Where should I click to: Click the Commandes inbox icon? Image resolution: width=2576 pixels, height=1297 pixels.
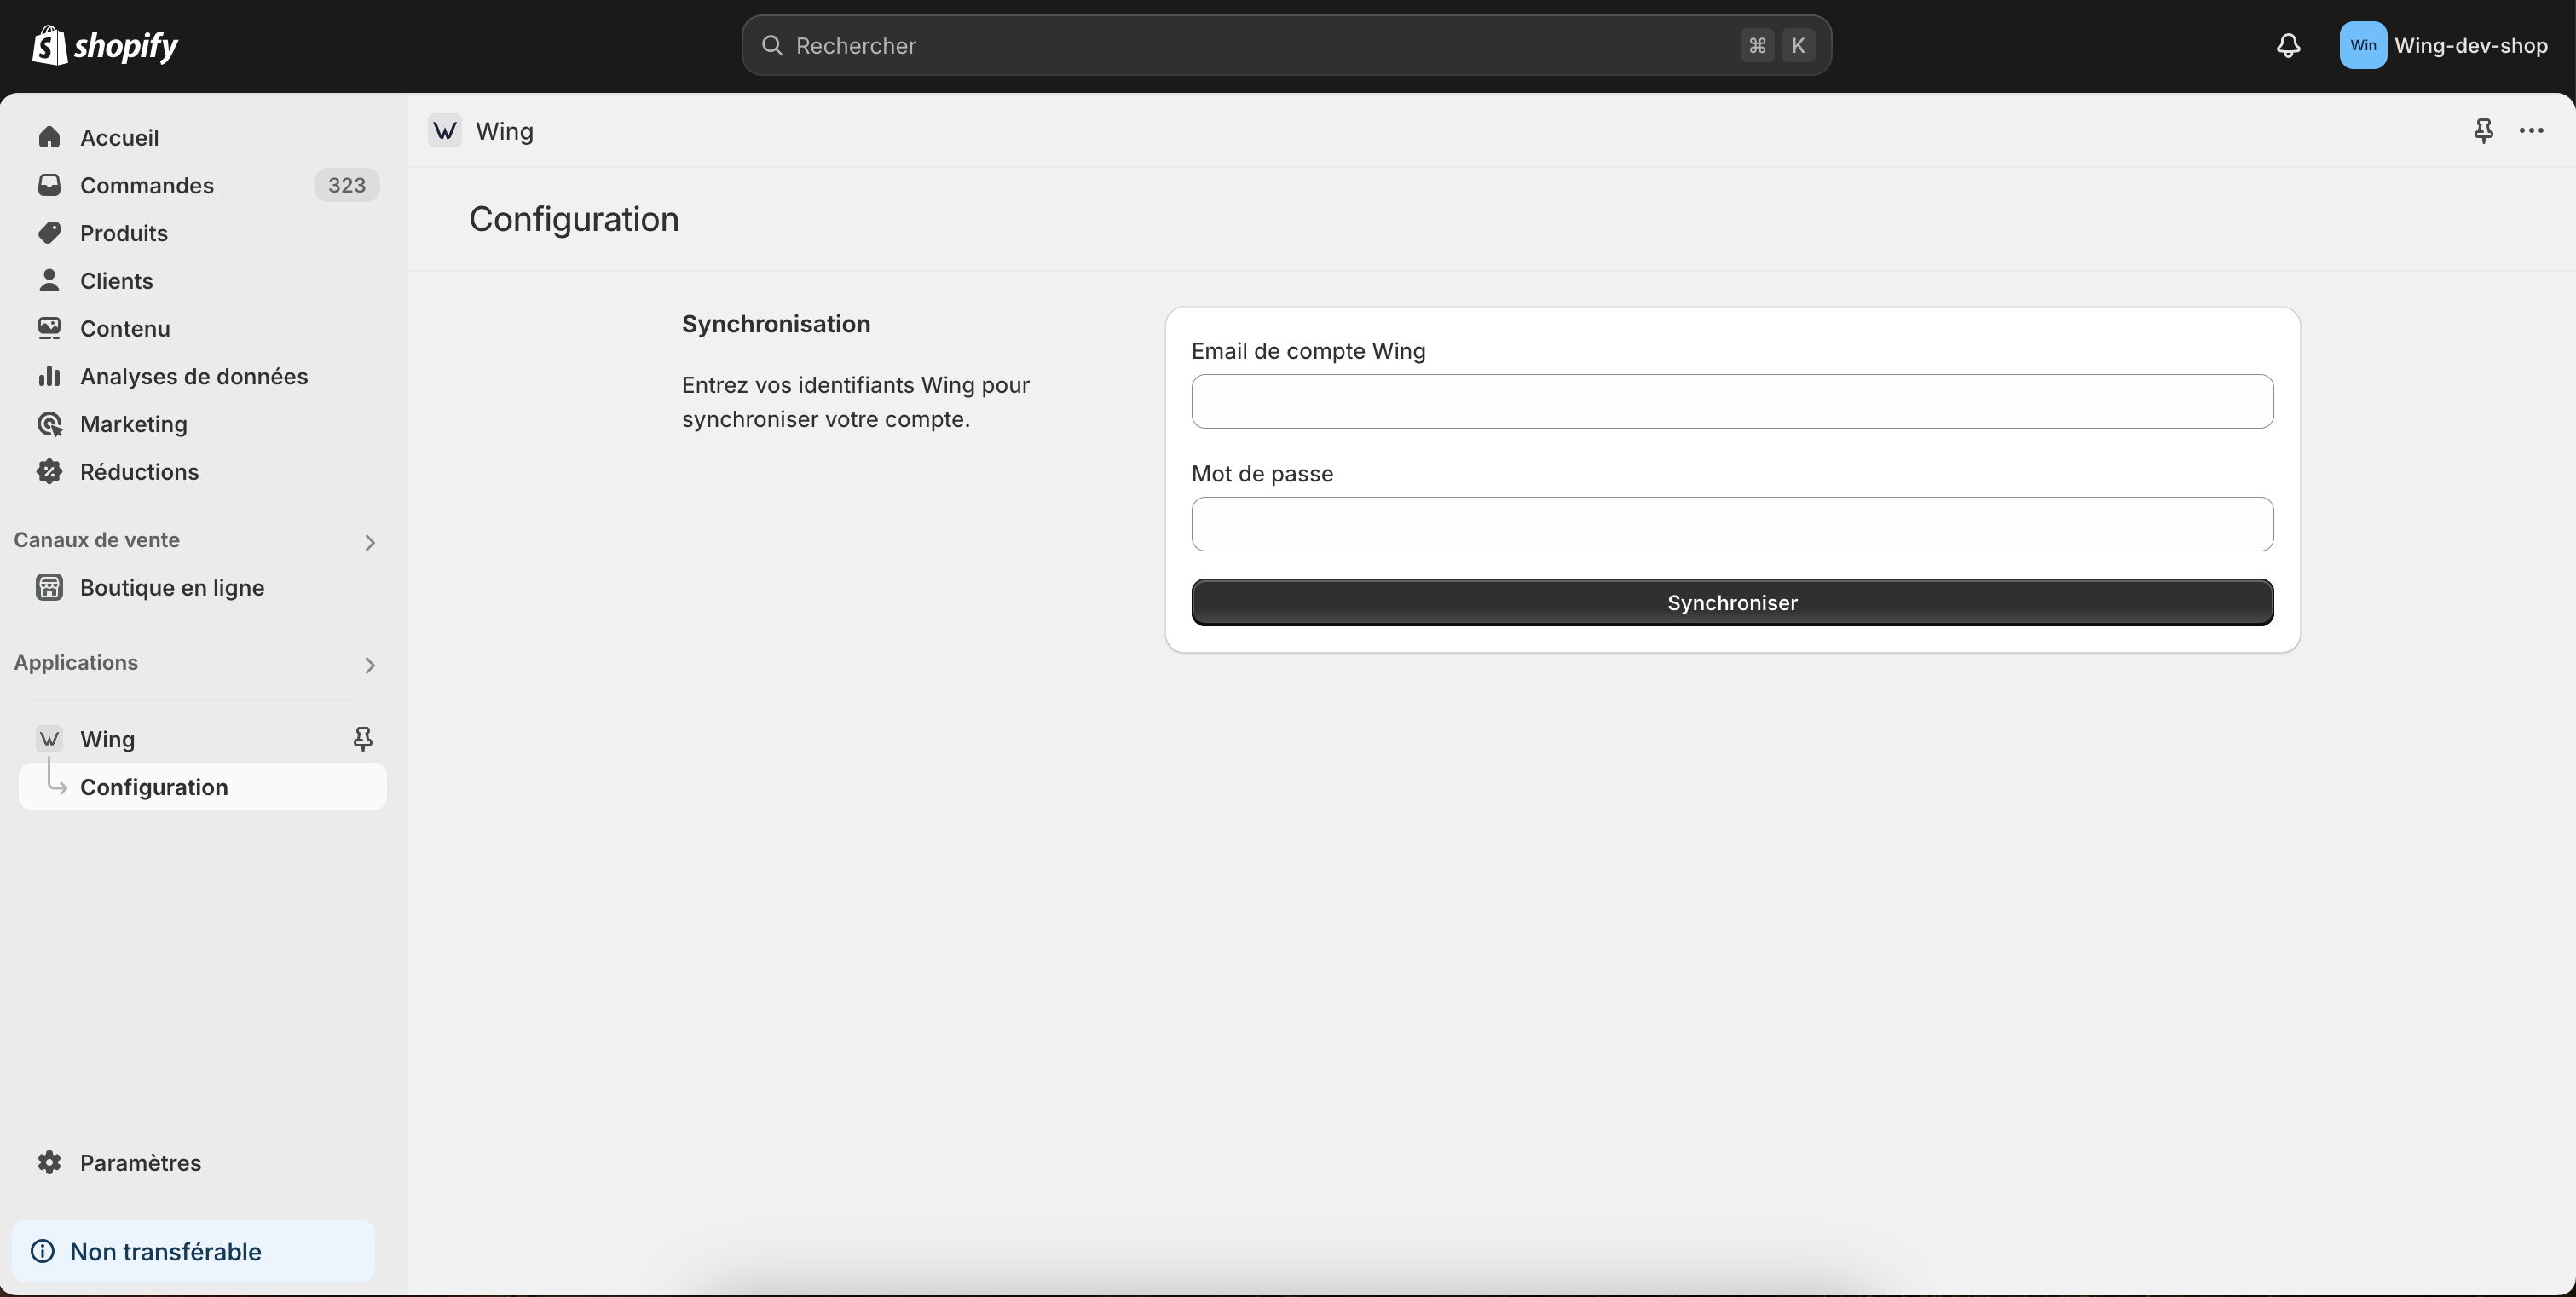[49, 185]
